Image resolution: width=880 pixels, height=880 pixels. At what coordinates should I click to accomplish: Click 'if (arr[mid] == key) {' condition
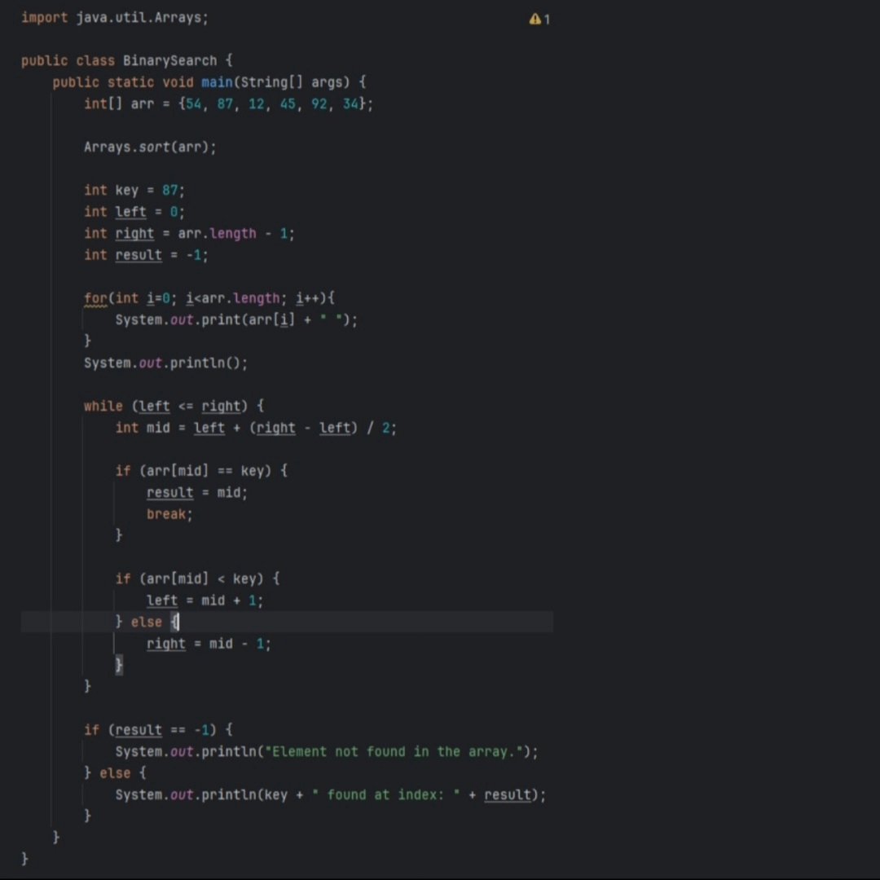point(201,471)
